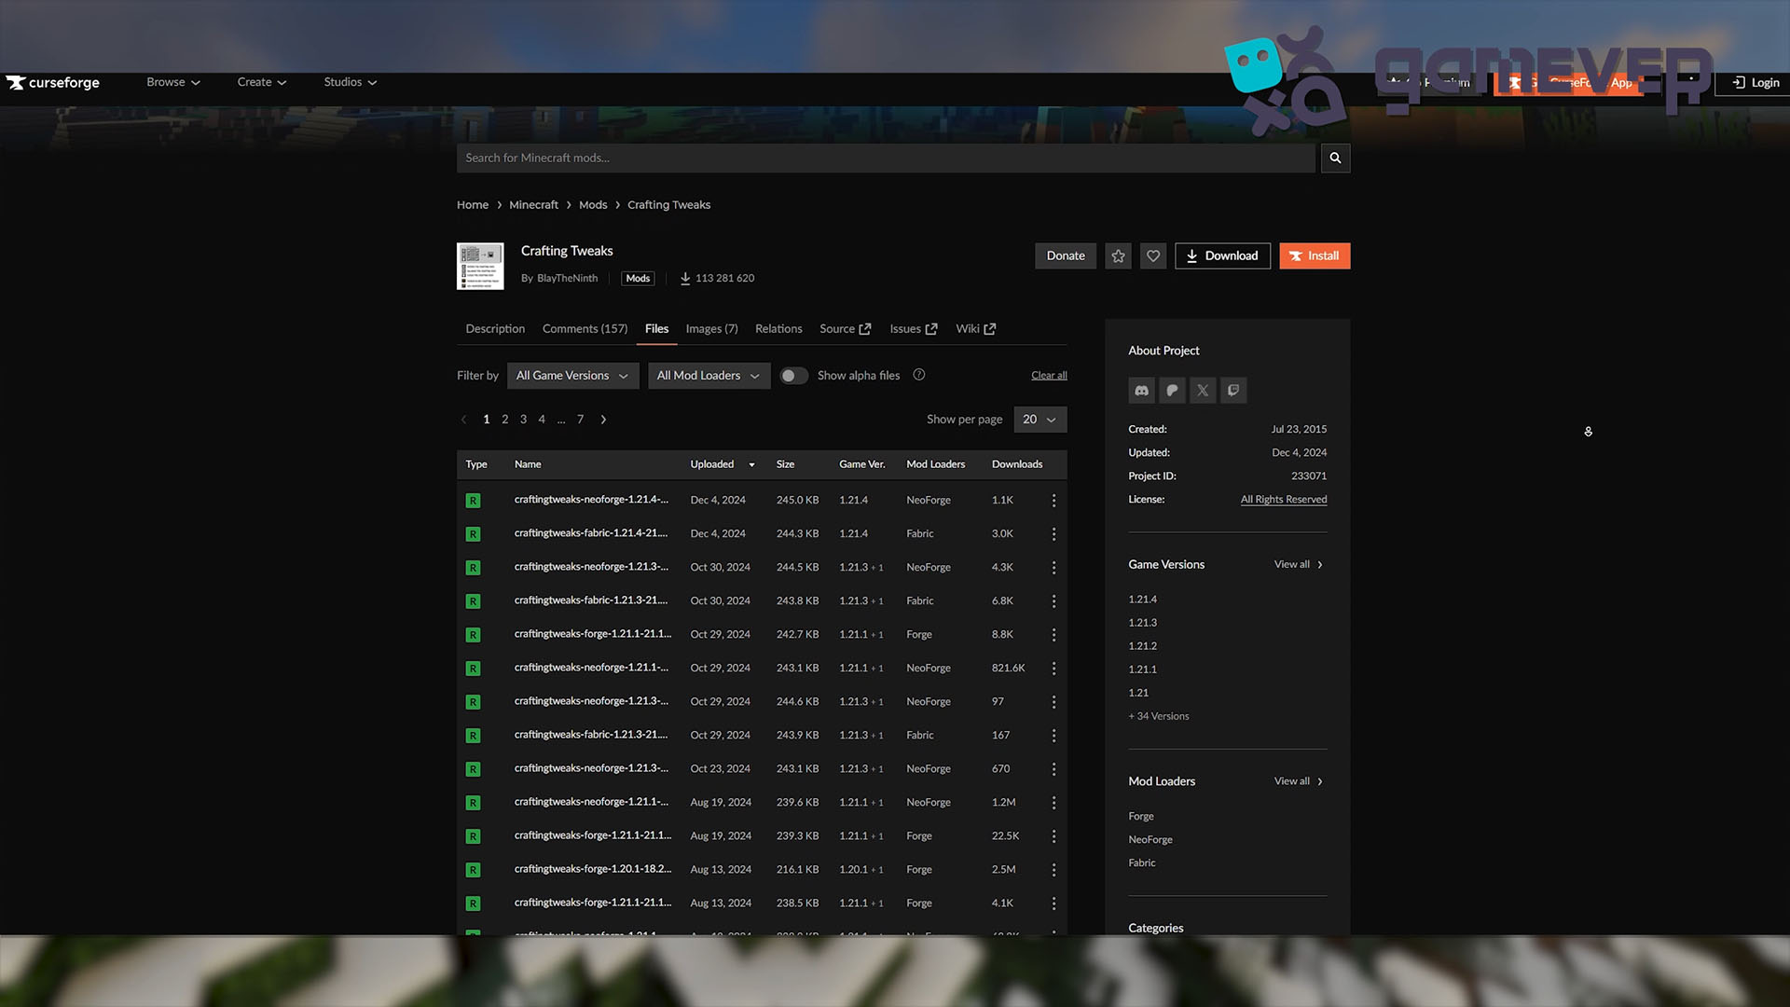
Task: Open the All Mod Loaders dropdown
Action: (709, 376)
